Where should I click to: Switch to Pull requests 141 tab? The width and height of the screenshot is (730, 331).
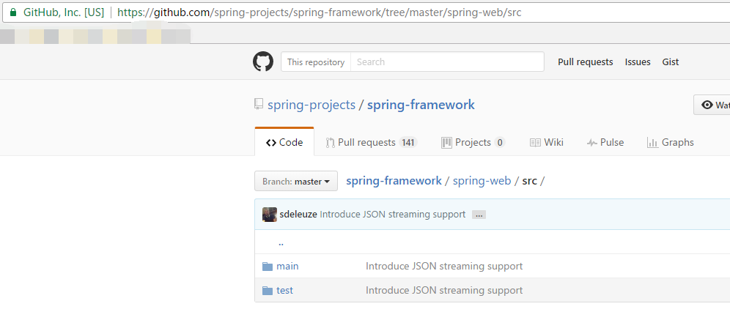(x=371, y=142)
